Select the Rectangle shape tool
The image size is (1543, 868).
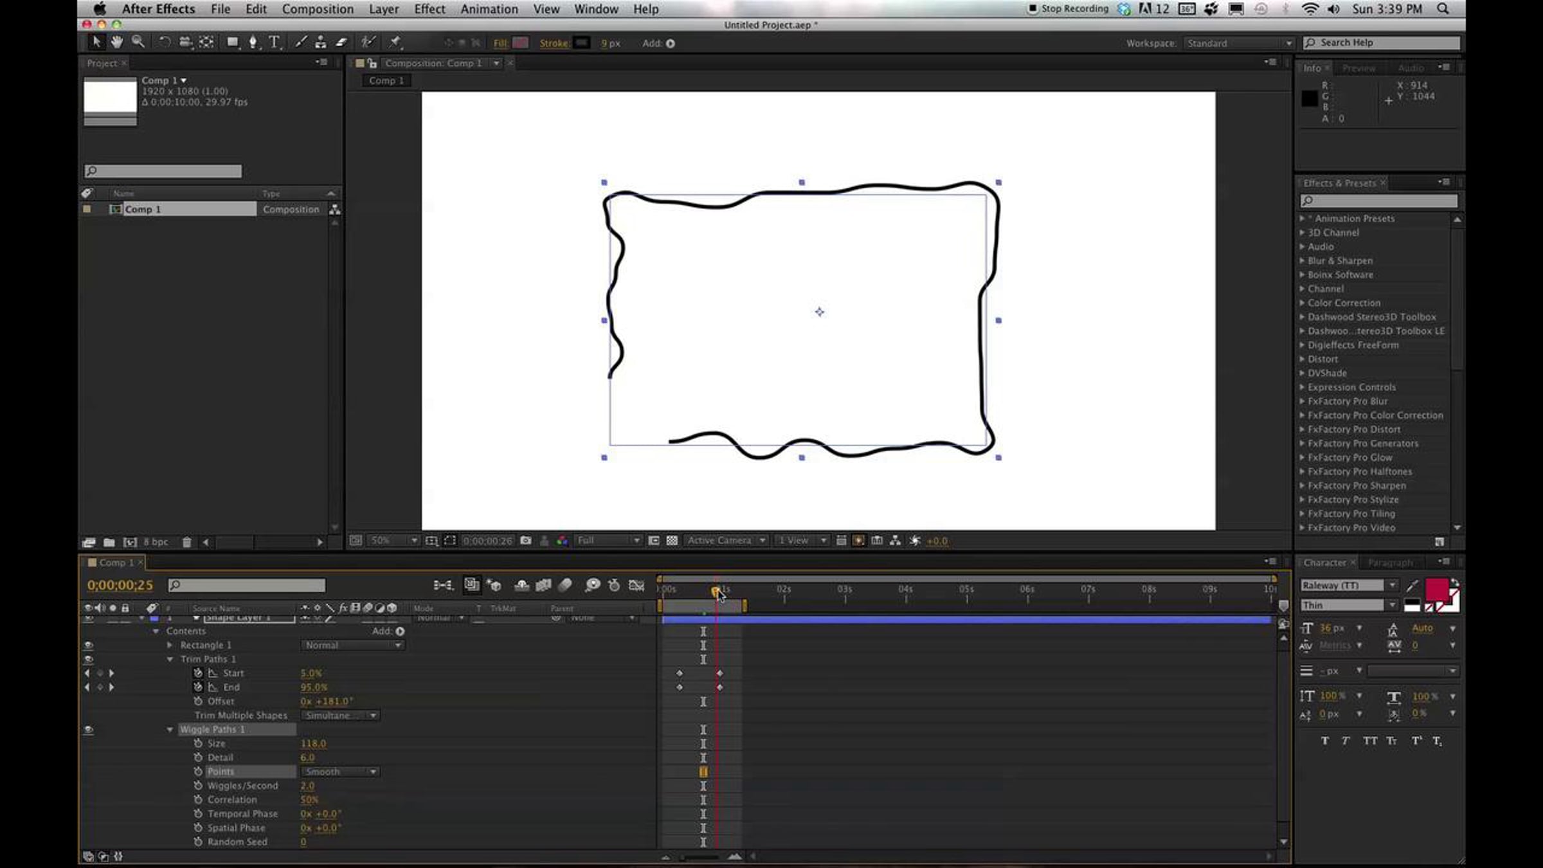(x=233, y=42)
